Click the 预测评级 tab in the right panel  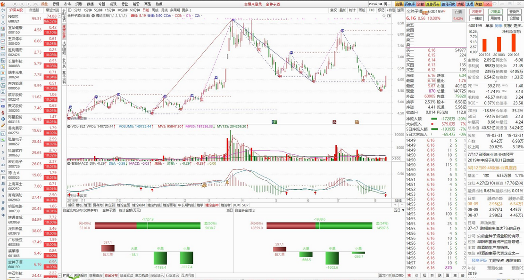(479, 260)
